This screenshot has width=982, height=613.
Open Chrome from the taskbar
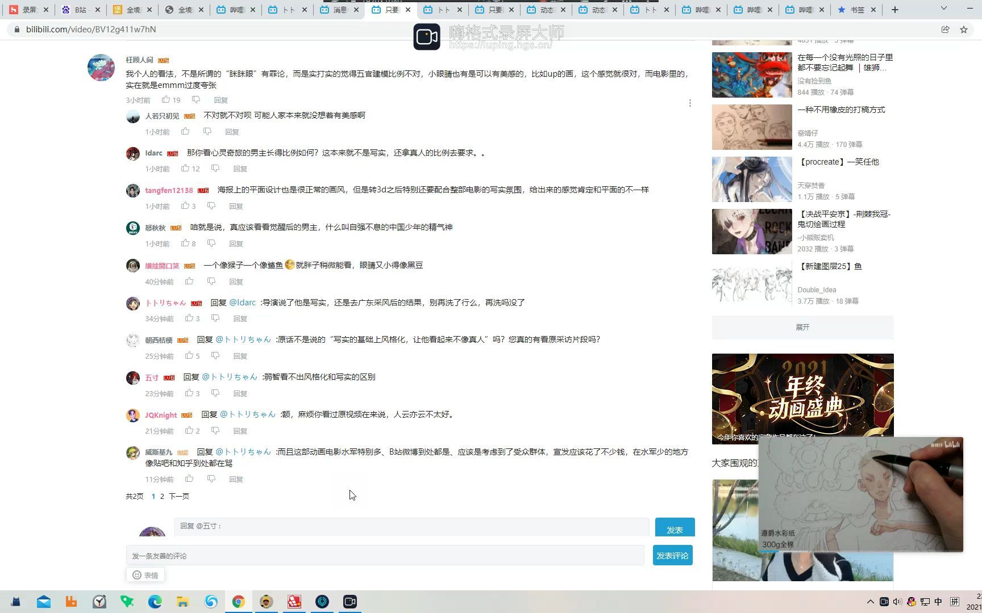pos(238,602)
